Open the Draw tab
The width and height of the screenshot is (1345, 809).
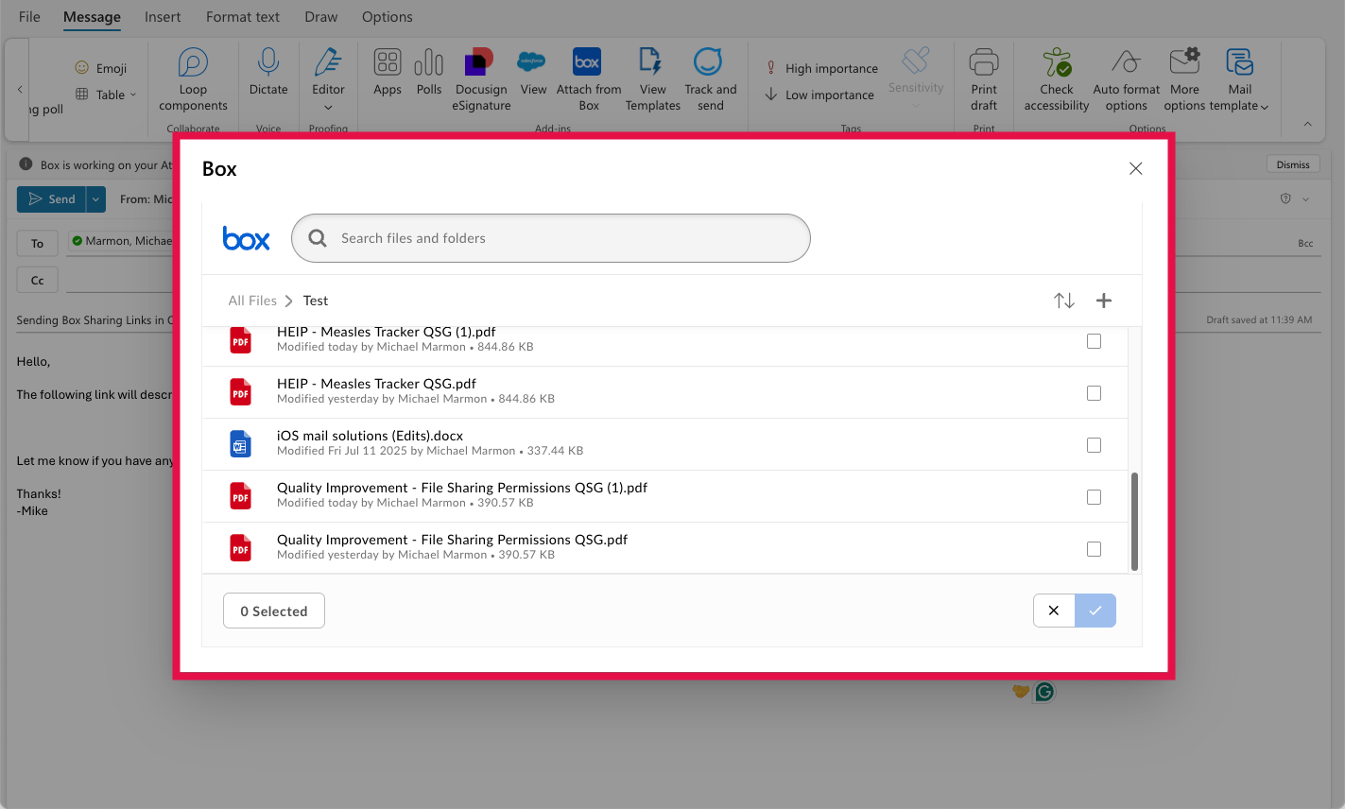pos(321,17)
